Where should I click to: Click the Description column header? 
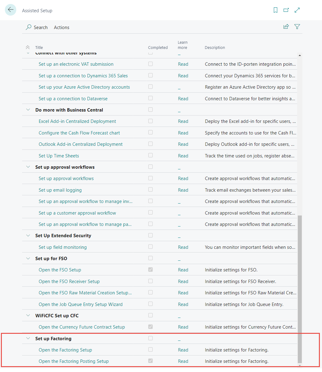click(215, 47)
